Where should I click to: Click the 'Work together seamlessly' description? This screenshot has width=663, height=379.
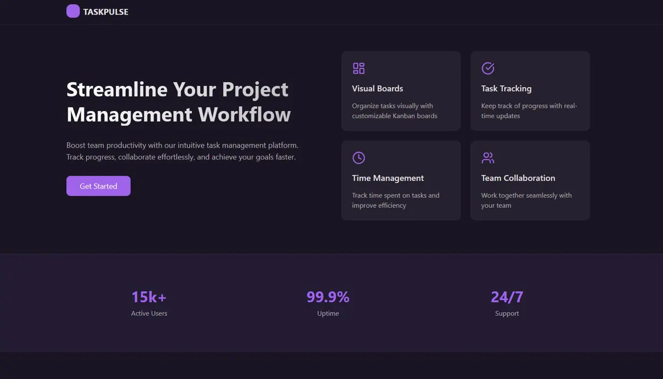(526, 200)
